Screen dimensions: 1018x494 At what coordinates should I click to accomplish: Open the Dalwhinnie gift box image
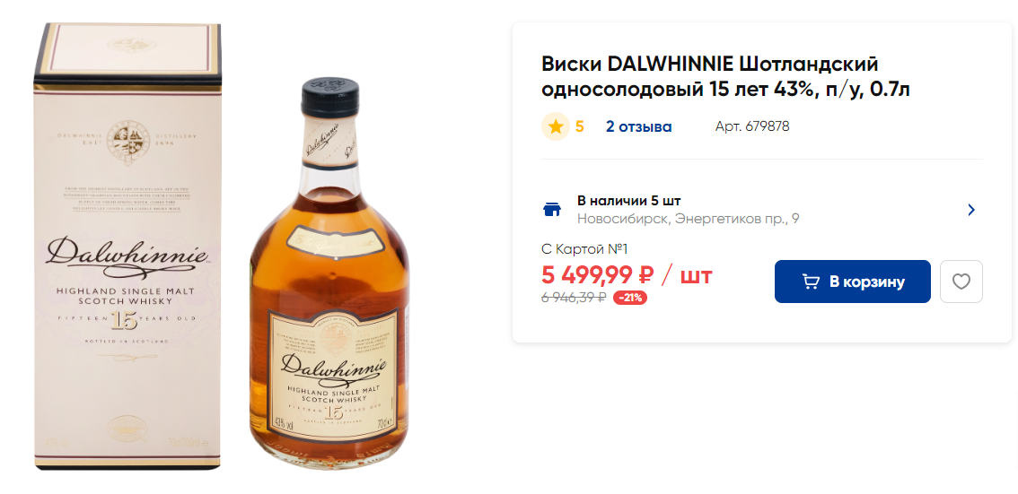tap(127, 247)
